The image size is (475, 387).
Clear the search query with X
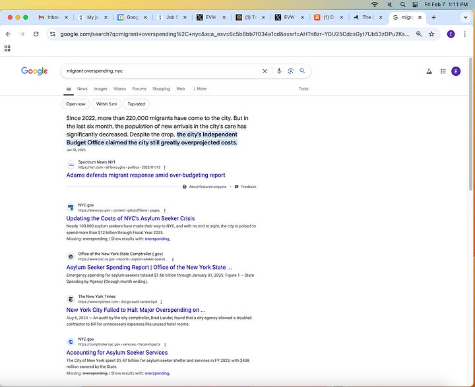265,71
